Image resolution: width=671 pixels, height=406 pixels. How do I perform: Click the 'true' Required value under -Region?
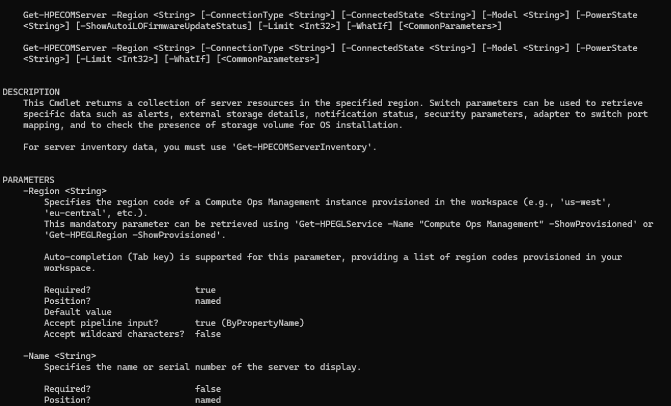(205, 290)
